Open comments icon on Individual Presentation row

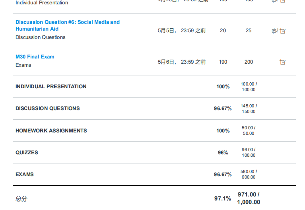tap(274, 1)
